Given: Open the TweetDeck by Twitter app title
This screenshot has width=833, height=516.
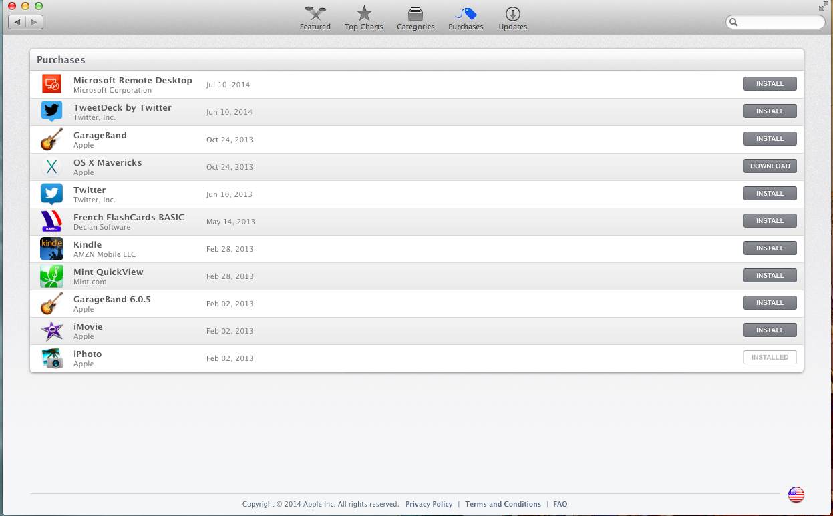Looking at the screenshot, I should pyautogui.click(x=122, y=107).
